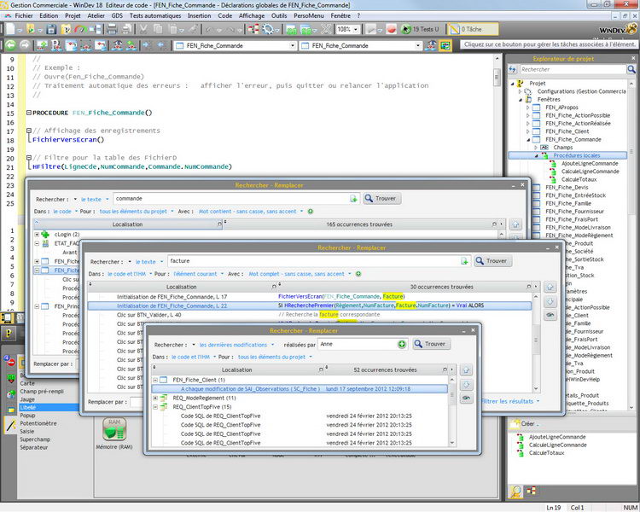Click the red record button in toolbar
The image size is (640, 512).
(392, 29)
